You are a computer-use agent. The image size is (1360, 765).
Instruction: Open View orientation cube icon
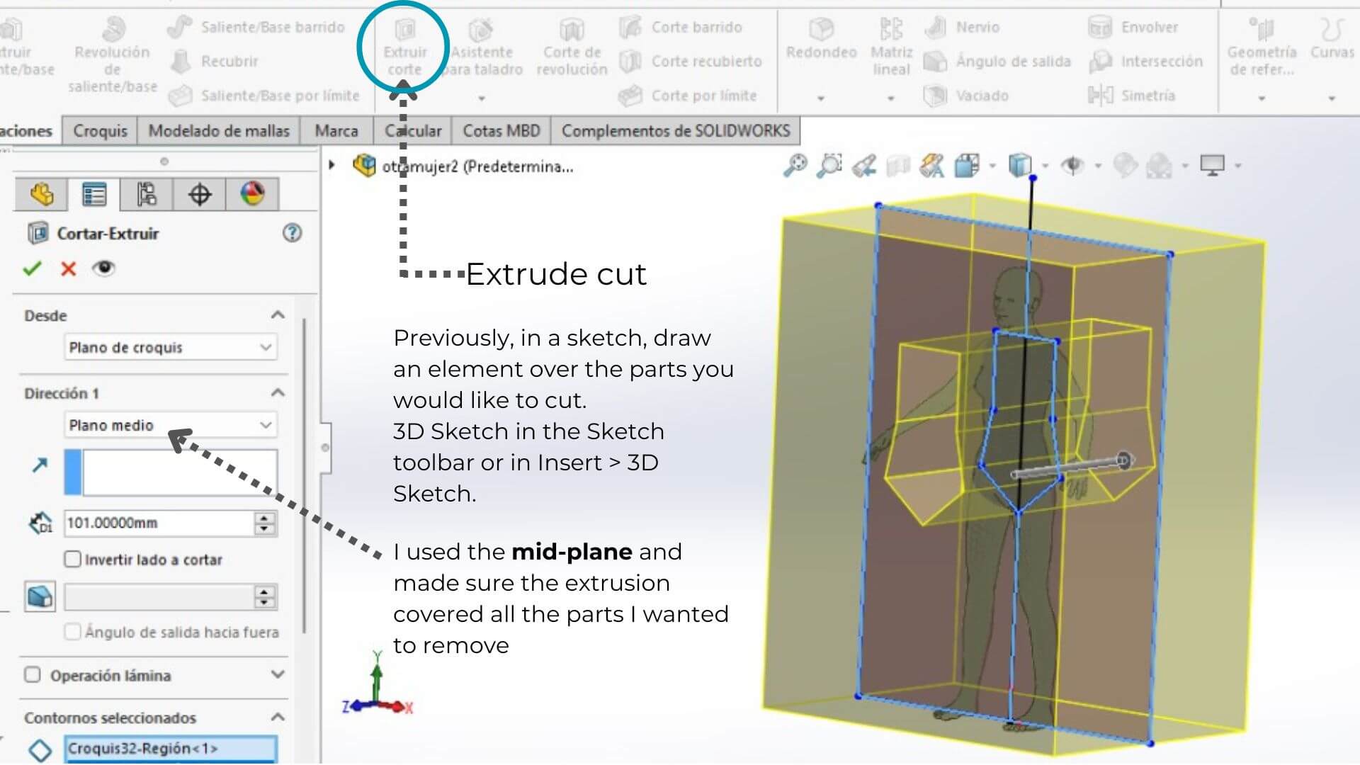pos(967,166)
